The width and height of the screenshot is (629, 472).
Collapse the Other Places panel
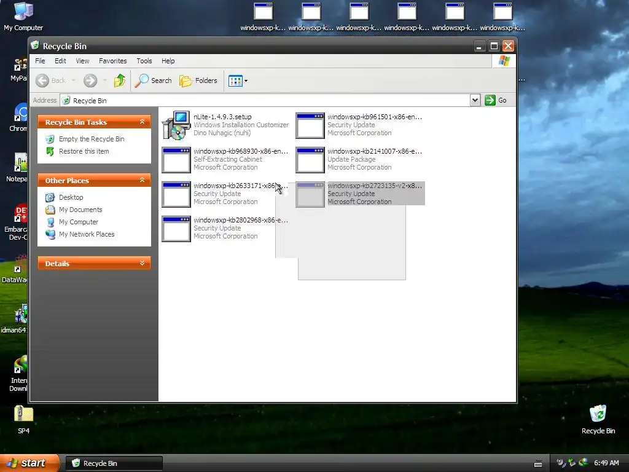tap(142, 180)
